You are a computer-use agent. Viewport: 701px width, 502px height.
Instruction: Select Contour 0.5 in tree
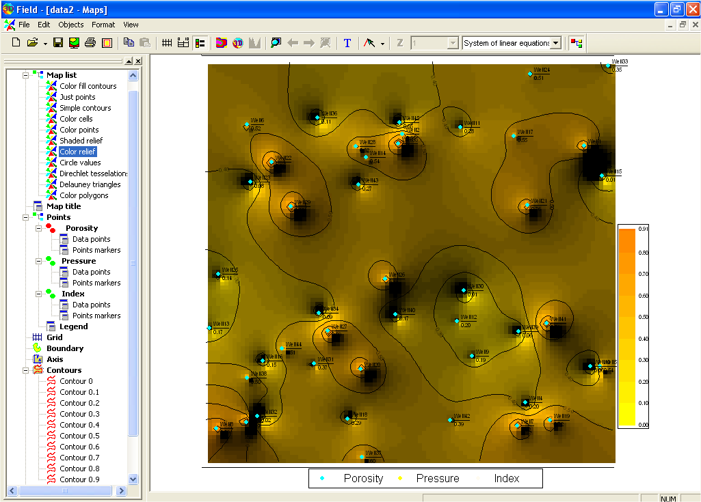79,436
